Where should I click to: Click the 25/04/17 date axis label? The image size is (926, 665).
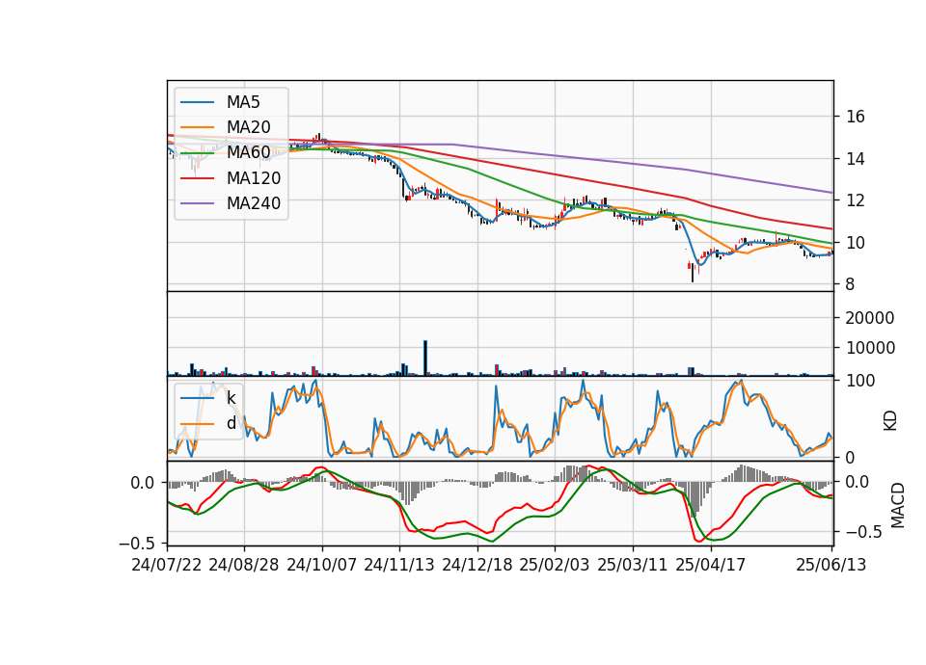pos(711,565)
